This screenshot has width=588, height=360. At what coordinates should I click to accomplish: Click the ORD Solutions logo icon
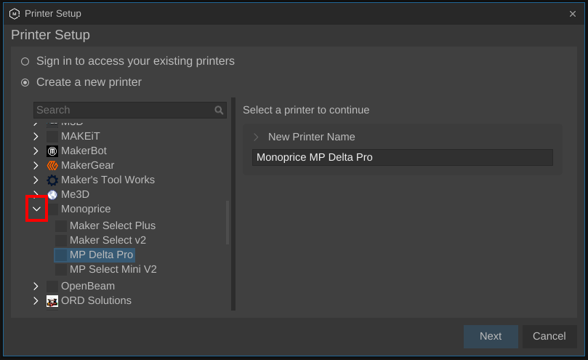pos(52,300)
